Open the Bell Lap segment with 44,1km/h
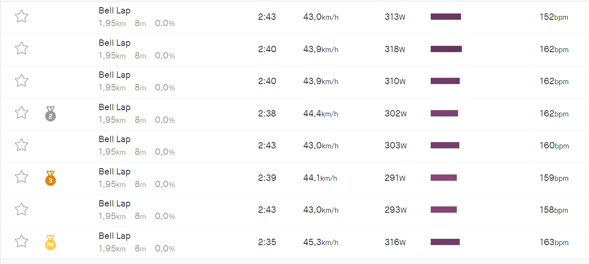The image size is (589, 264). [x=115, y=172]
